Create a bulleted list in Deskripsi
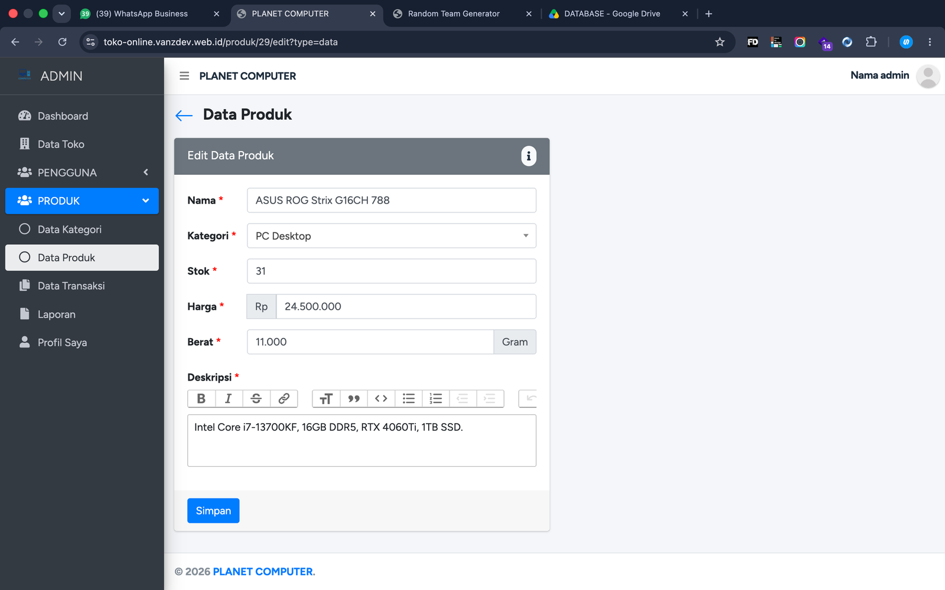 (x=409, y=399)
